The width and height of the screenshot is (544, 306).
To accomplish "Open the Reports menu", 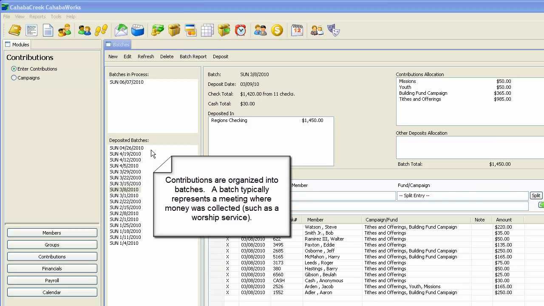I will [x=37, y=17].
